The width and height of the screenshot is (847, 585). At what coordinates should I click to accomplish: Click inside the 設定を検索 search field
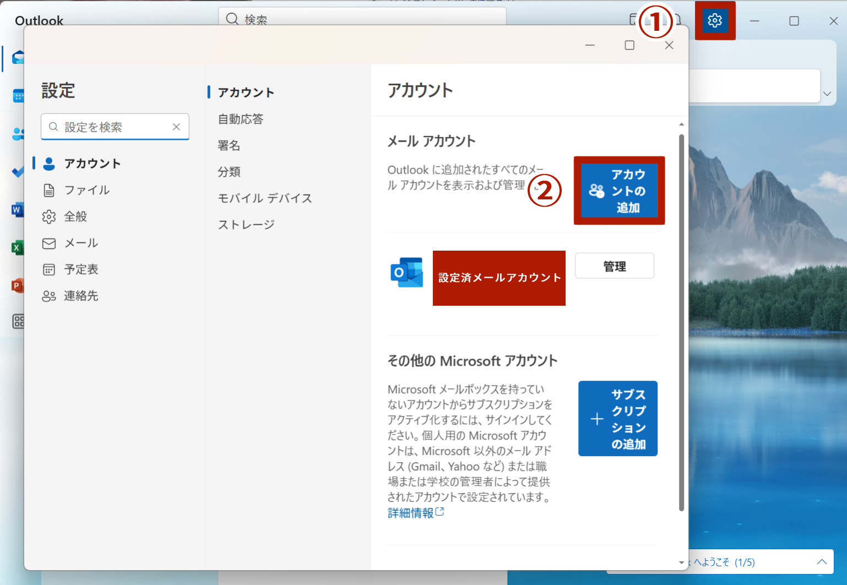click(110, 127)
